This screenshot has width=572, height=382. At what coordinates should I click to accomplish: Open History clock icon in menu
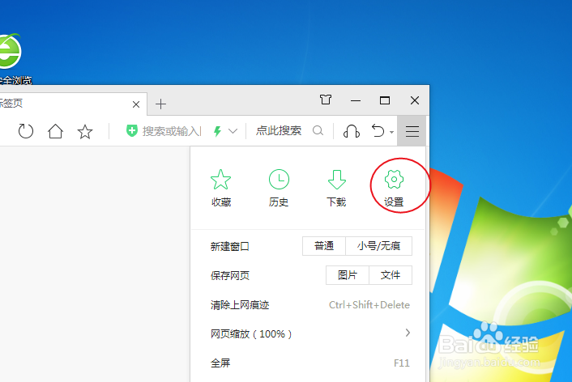(279, 180)
